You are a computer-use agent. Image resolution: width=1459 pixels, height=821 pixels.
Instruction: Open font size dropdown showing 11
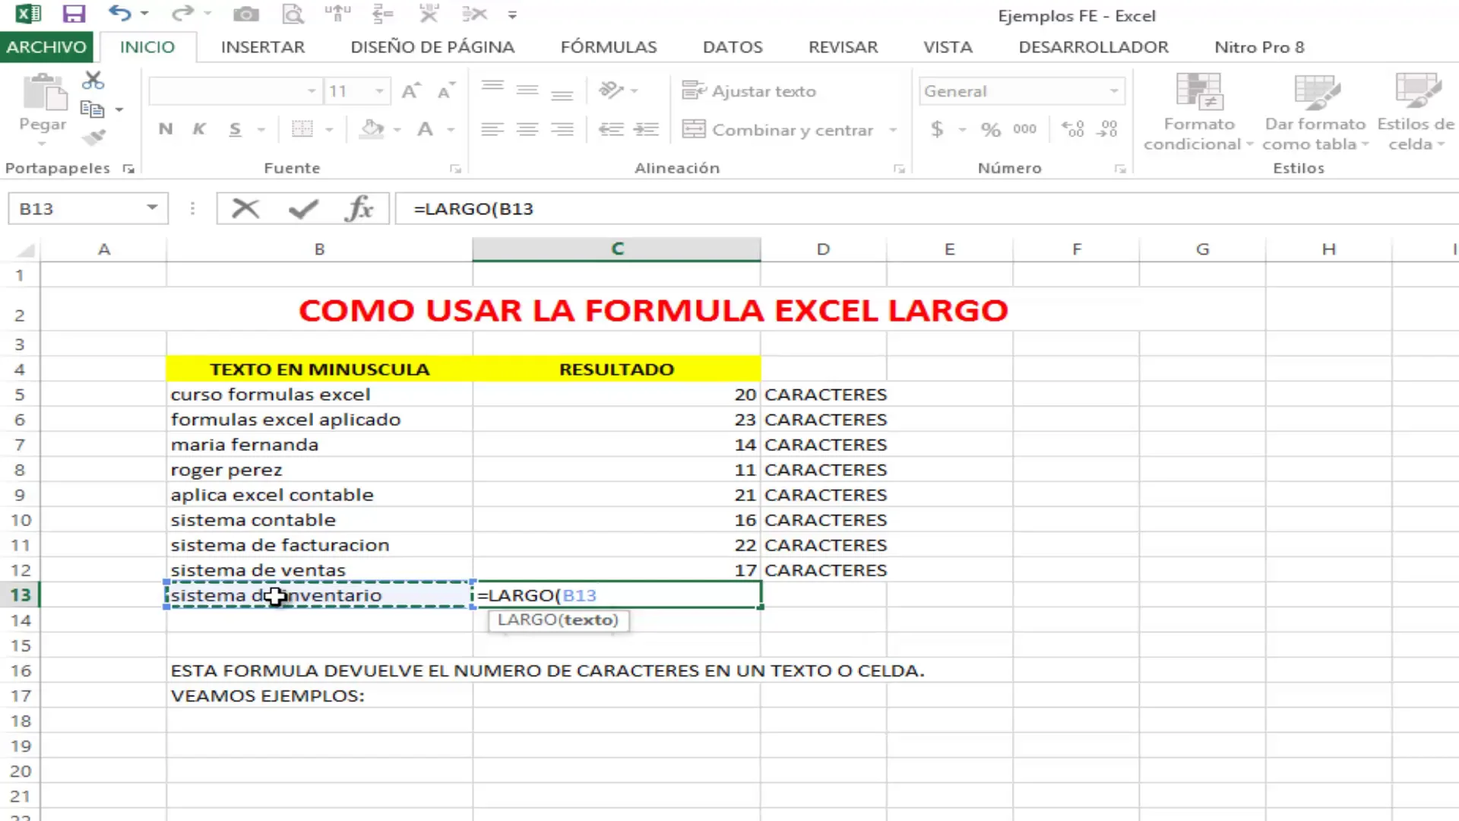[x=379, y=91]
